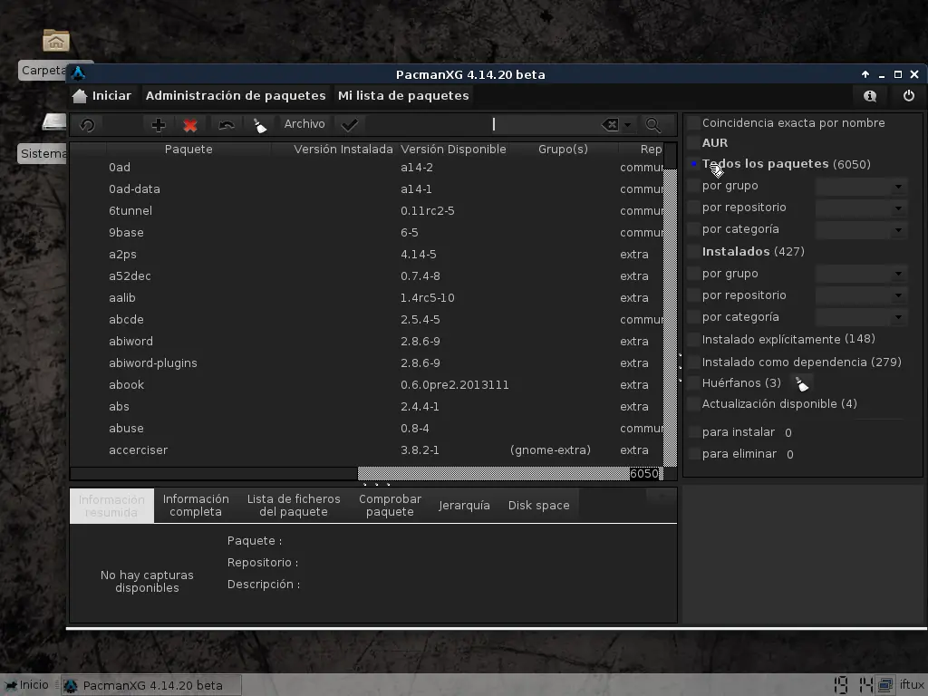Select the 6tunnel package row
This screenshot has width=928, height=696.
coord(366,210)
